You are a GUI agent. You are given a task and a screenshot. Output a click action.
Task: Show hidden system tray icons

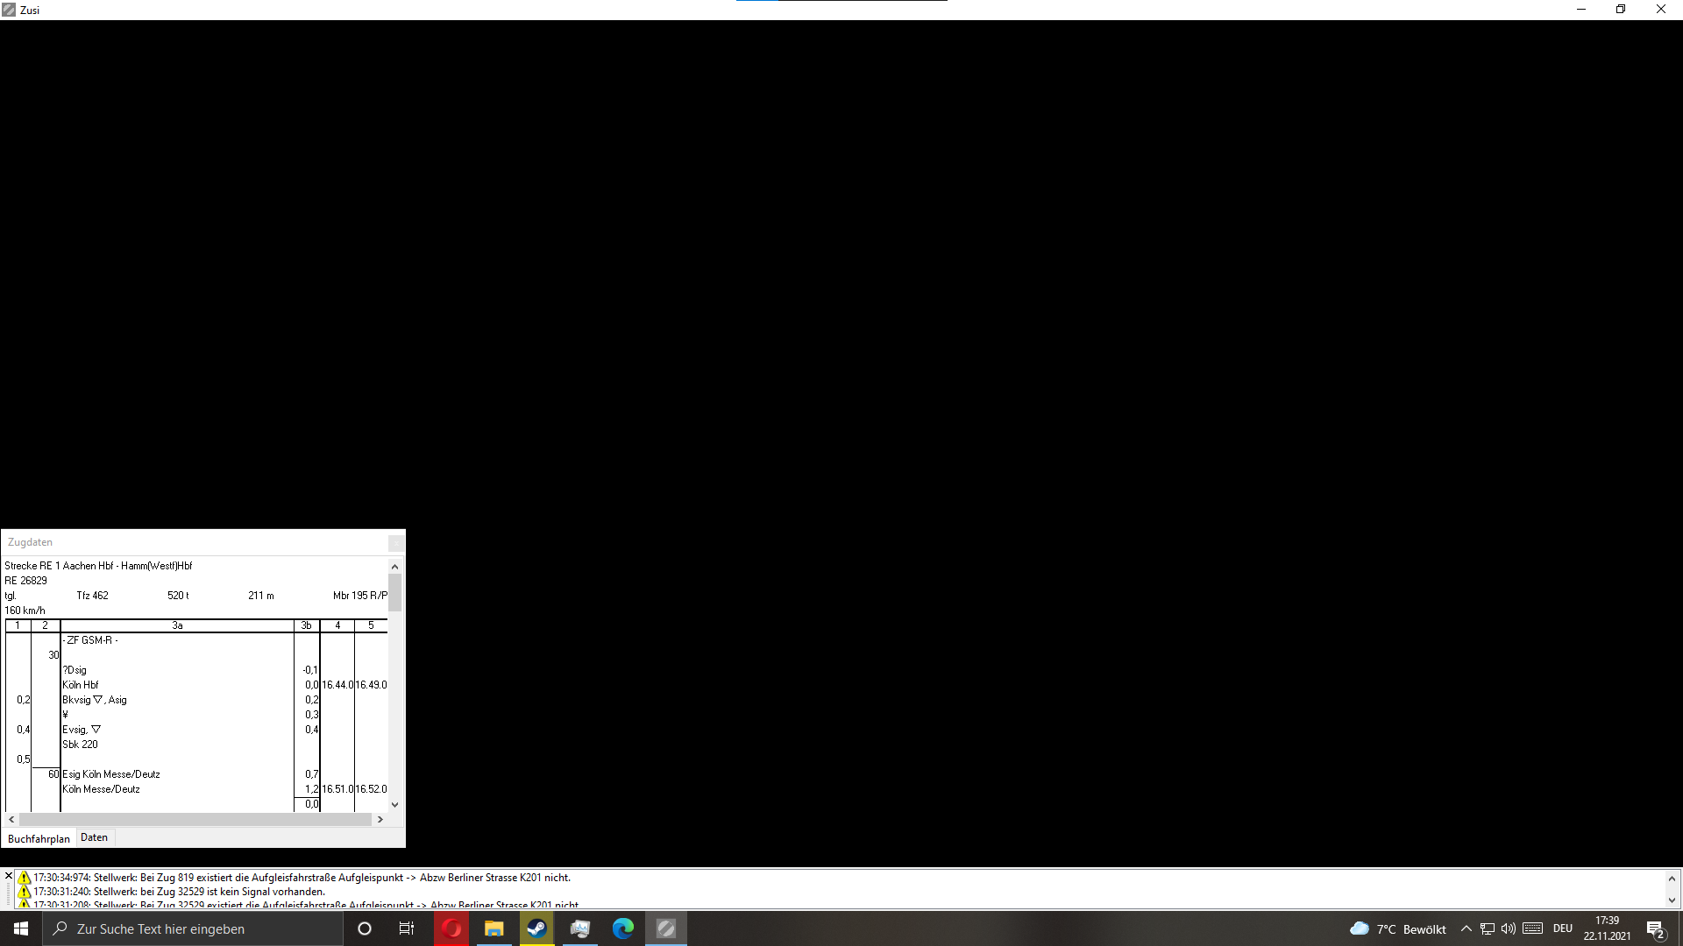pyautogui.click(x=1466, y=928)
